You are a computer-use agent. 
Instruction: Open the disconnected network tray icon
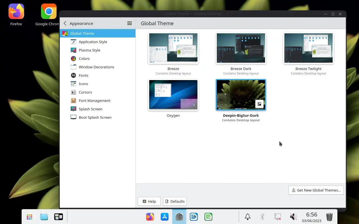click(277, 217)
